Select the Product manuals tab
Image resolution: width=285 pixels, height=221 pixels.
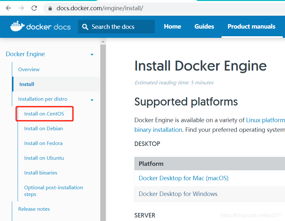[251, 27]
